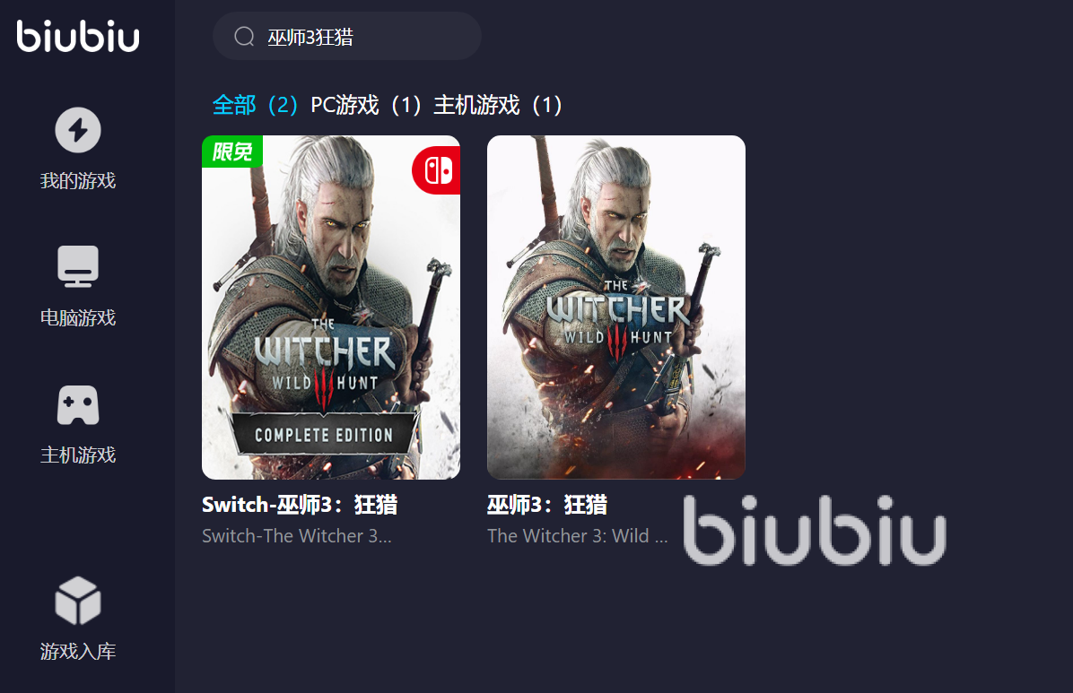Click the The Witcher 3: Wild ... subtitle
This screenshot has width=1073, height=693.
click(578, 535)
